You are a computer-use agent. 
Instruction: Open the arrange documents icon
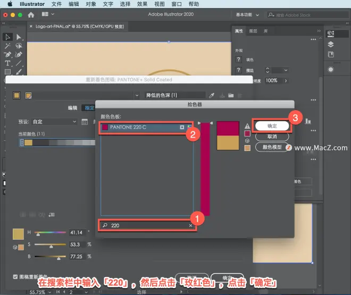[x=45, y=14]
